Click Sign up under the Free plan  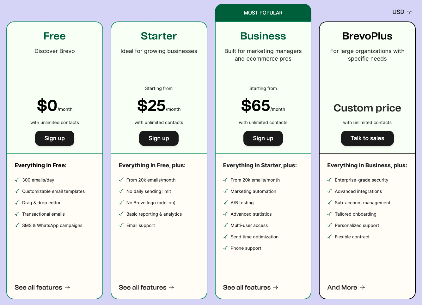(54, 138)
